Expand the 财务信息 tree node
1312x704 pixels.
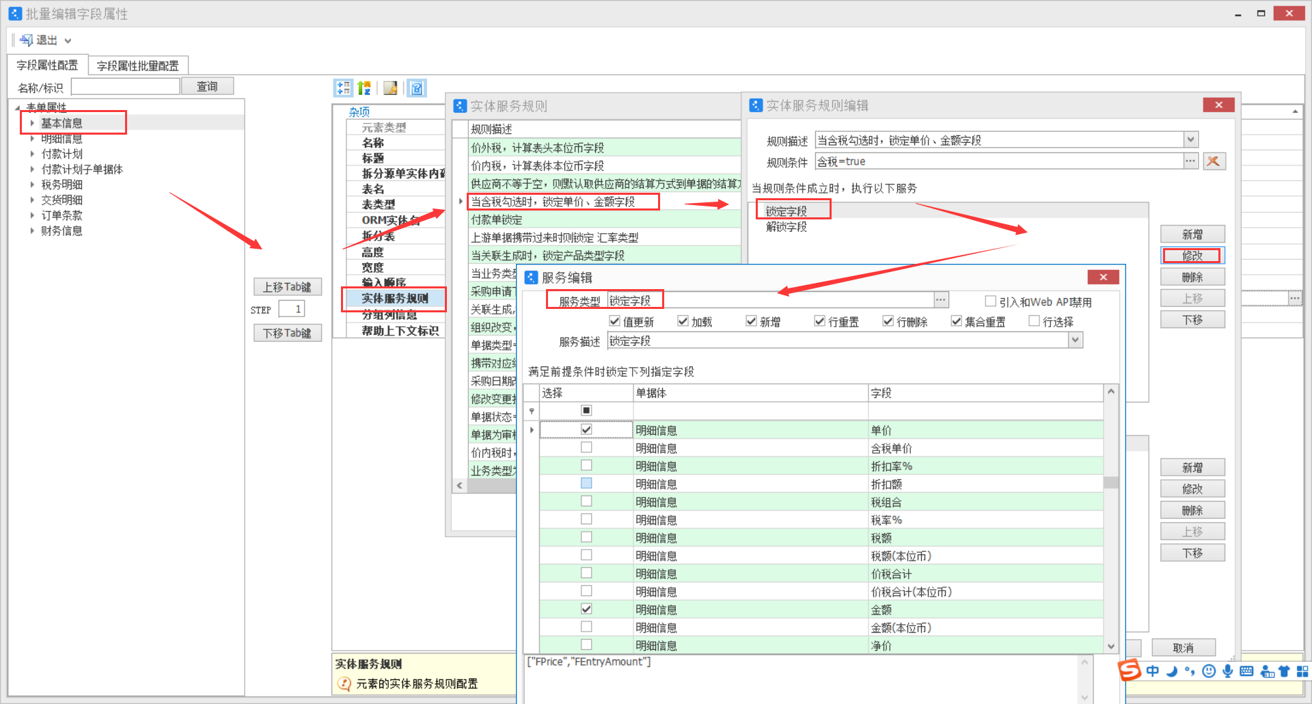(x=32, y=231)
